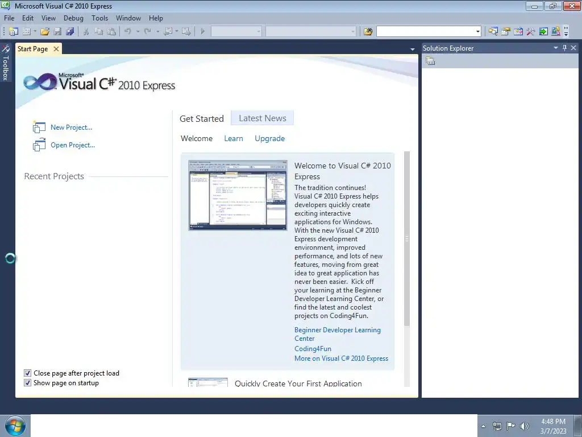Click the New Project icon on Start Page
This screenshot has width=582, height=437.
[x=39, y=127]
